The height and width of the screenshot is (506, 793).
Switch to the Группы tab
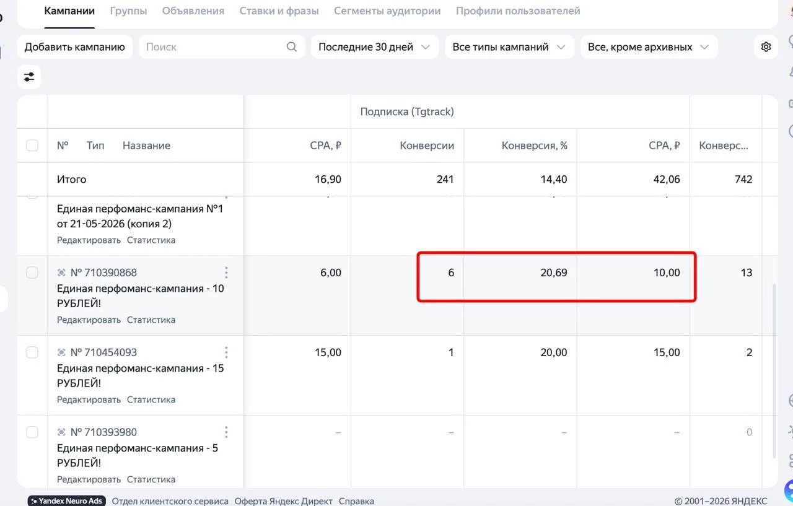(128, 11)
